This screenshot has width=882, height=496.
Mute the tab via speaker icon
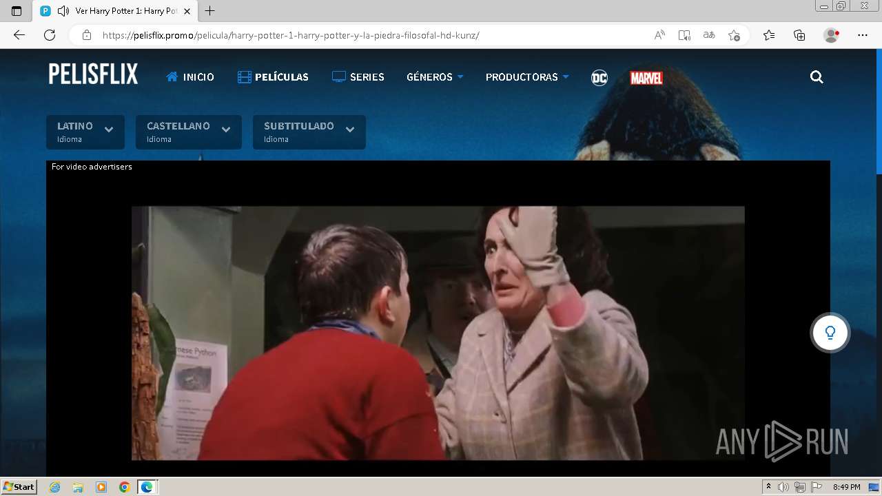(63, 11)
